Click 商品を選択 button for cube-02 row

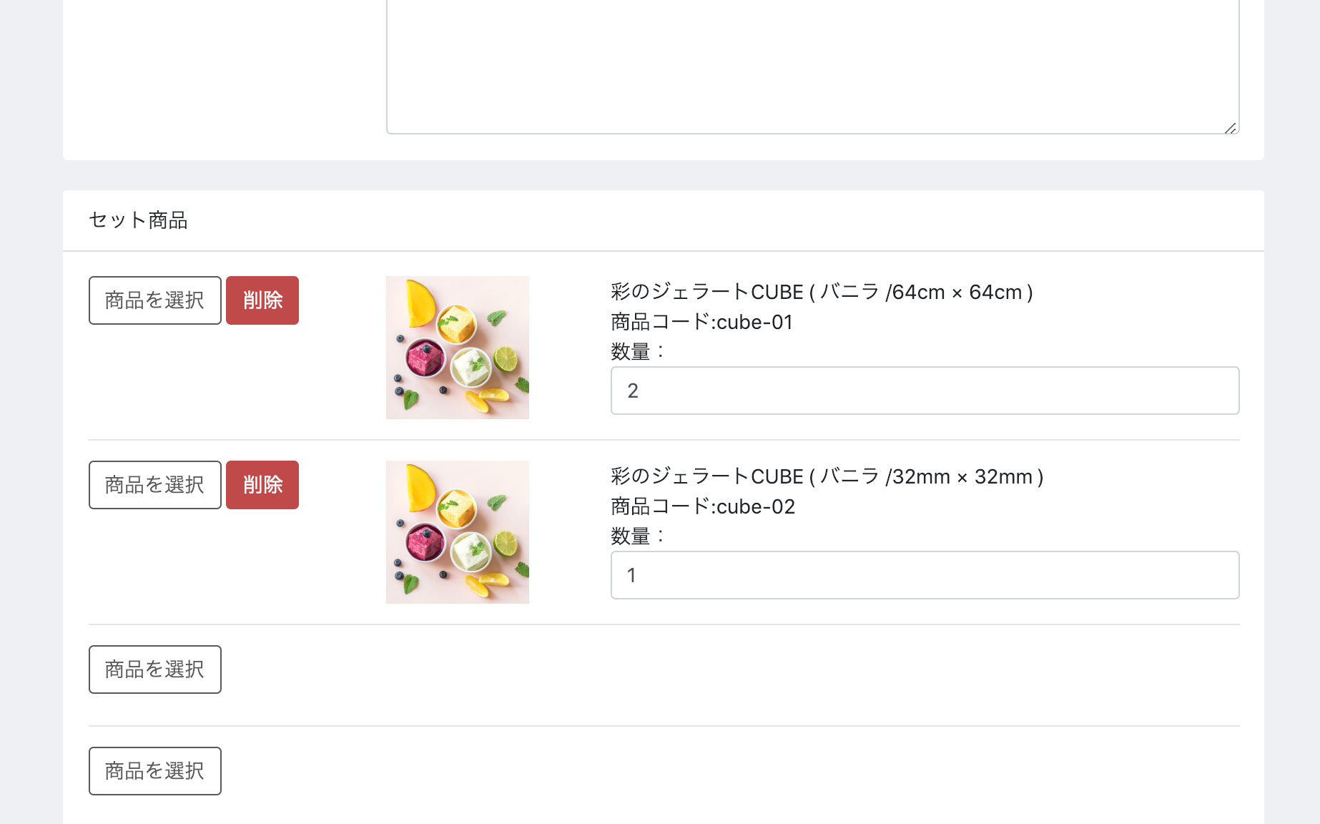155,485
